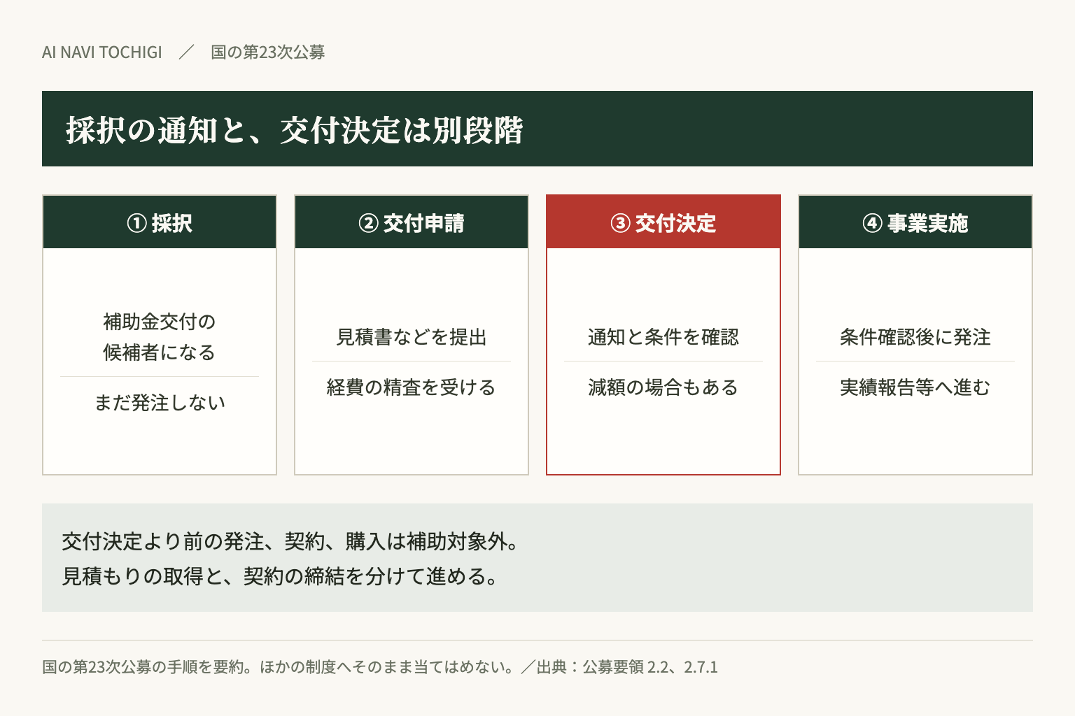Select the line "通知と条件を確認"
This screenshot has width=1075, height=716.
tap(663, 337)
